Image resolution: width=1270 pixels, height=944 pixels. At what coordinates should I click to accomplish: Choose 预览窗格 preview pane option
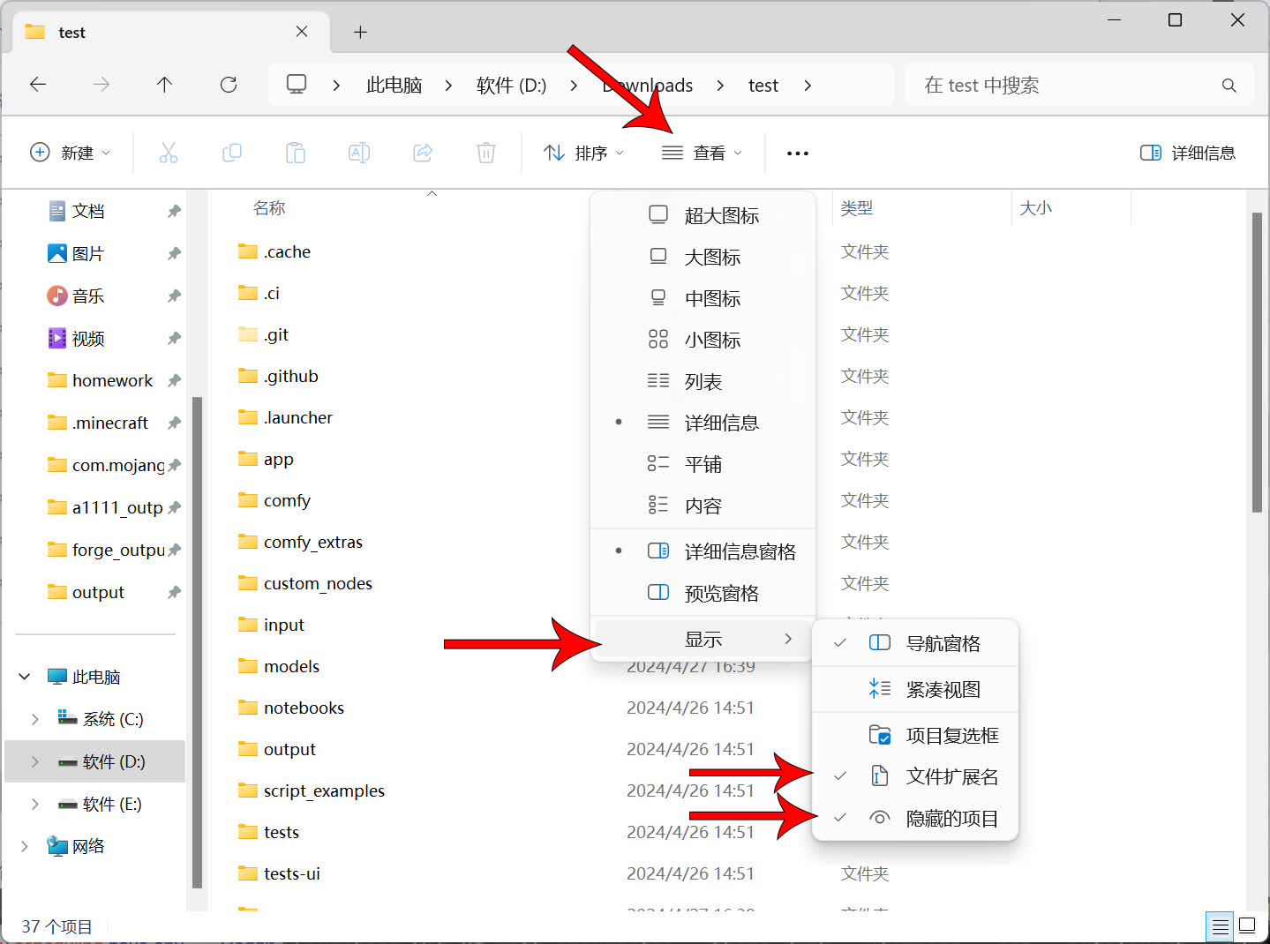(x=720, y=594)
